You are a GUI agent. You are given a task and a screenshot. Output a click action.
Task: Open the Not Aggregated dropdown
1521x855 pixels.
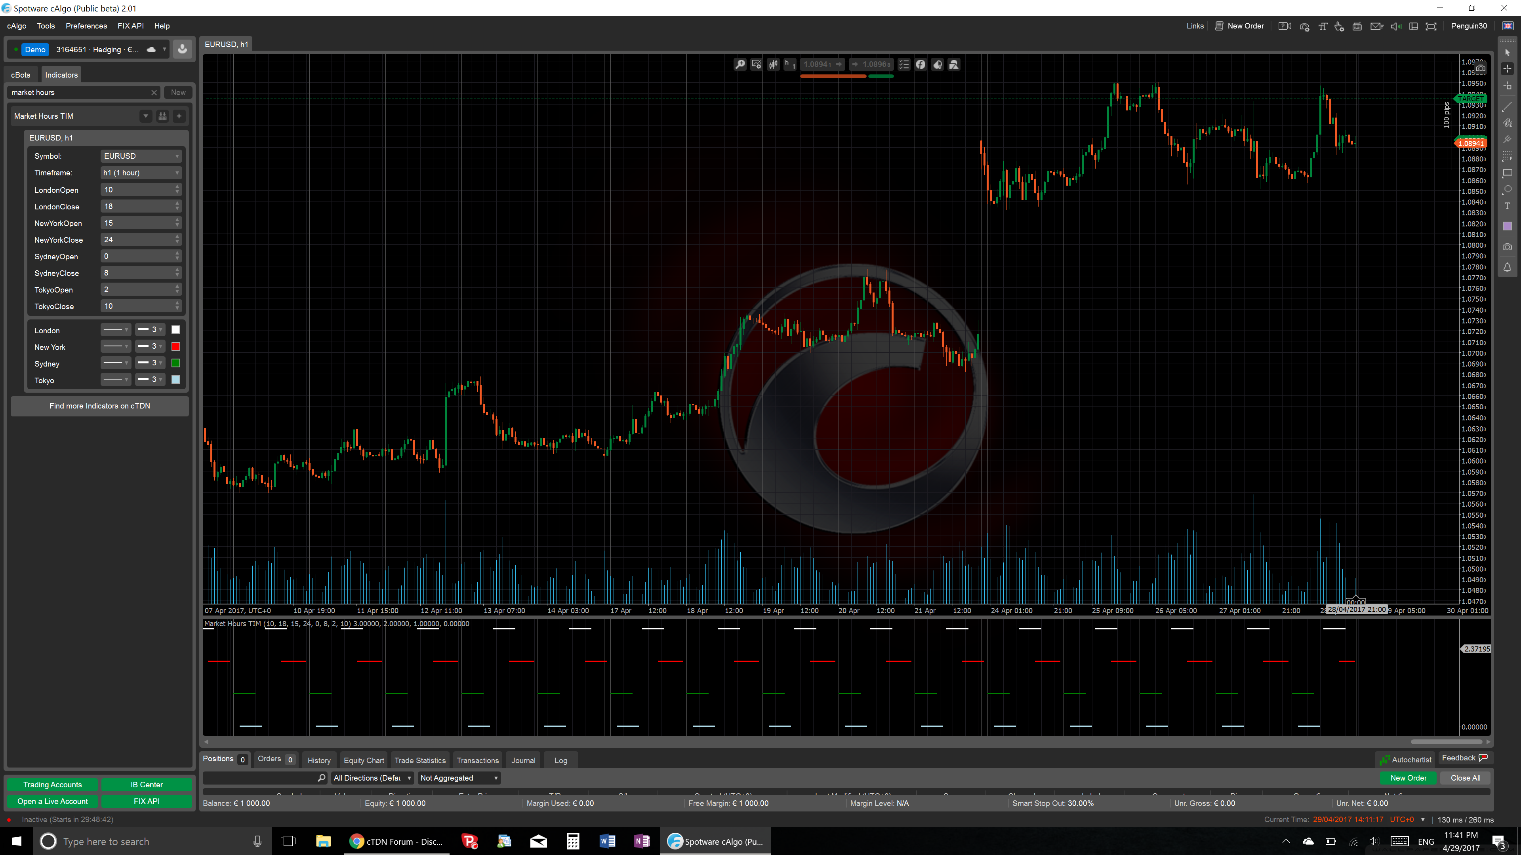pyautogui.click(x=459, y=778)
